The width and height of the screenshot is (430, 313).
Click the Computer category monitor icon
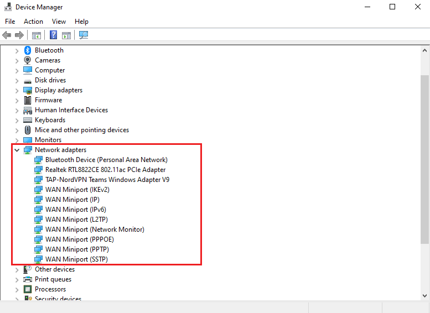pos(28,70)
